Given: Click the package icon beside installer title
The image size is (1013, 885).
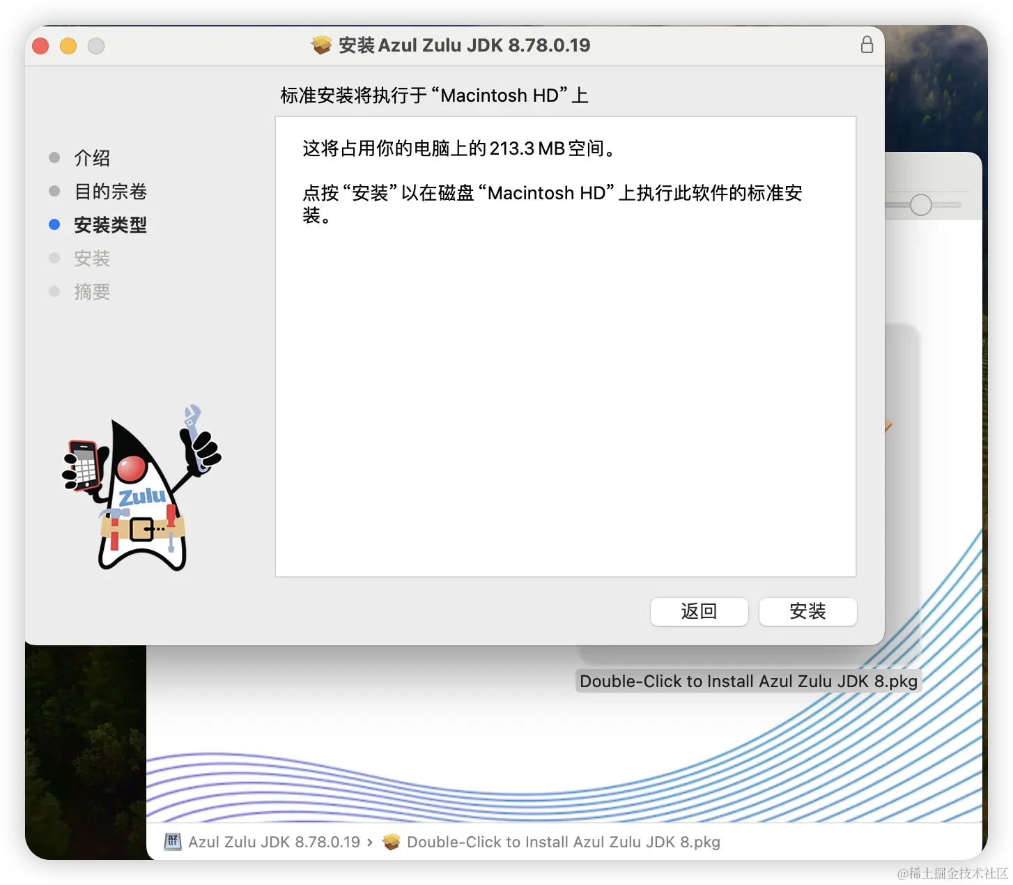Looking at the screenshot, I should 321,45.
